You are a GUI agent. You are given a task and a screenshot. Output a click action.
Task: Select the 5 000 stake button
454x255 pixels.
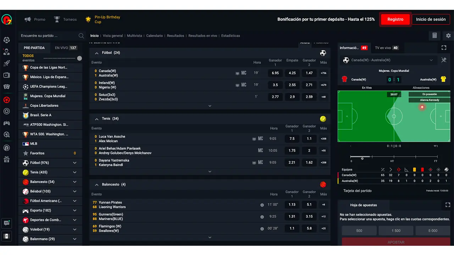tap(433, 231)
